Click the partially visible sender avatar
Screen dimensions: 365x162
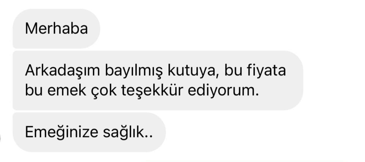[x=1, y=139]
